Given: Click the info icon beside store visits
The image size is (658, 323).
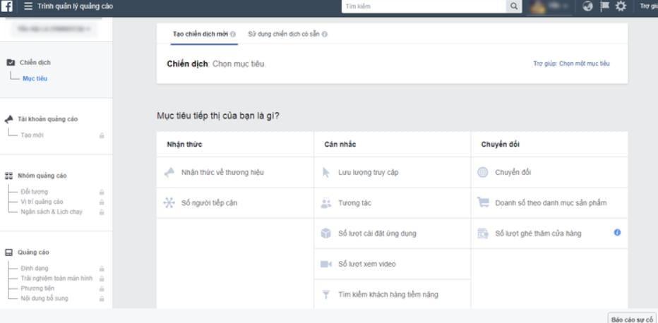Looking at the screenshot, I should 617,233.
